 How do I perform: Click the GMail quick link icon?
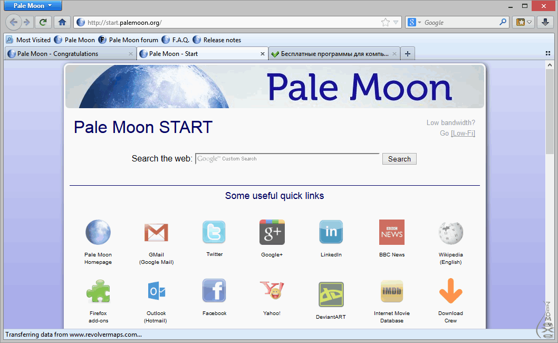point(156,232)
